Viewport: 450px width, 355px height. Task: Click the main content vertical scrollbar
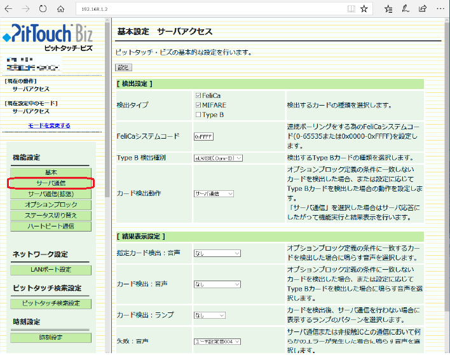[447, 167]
